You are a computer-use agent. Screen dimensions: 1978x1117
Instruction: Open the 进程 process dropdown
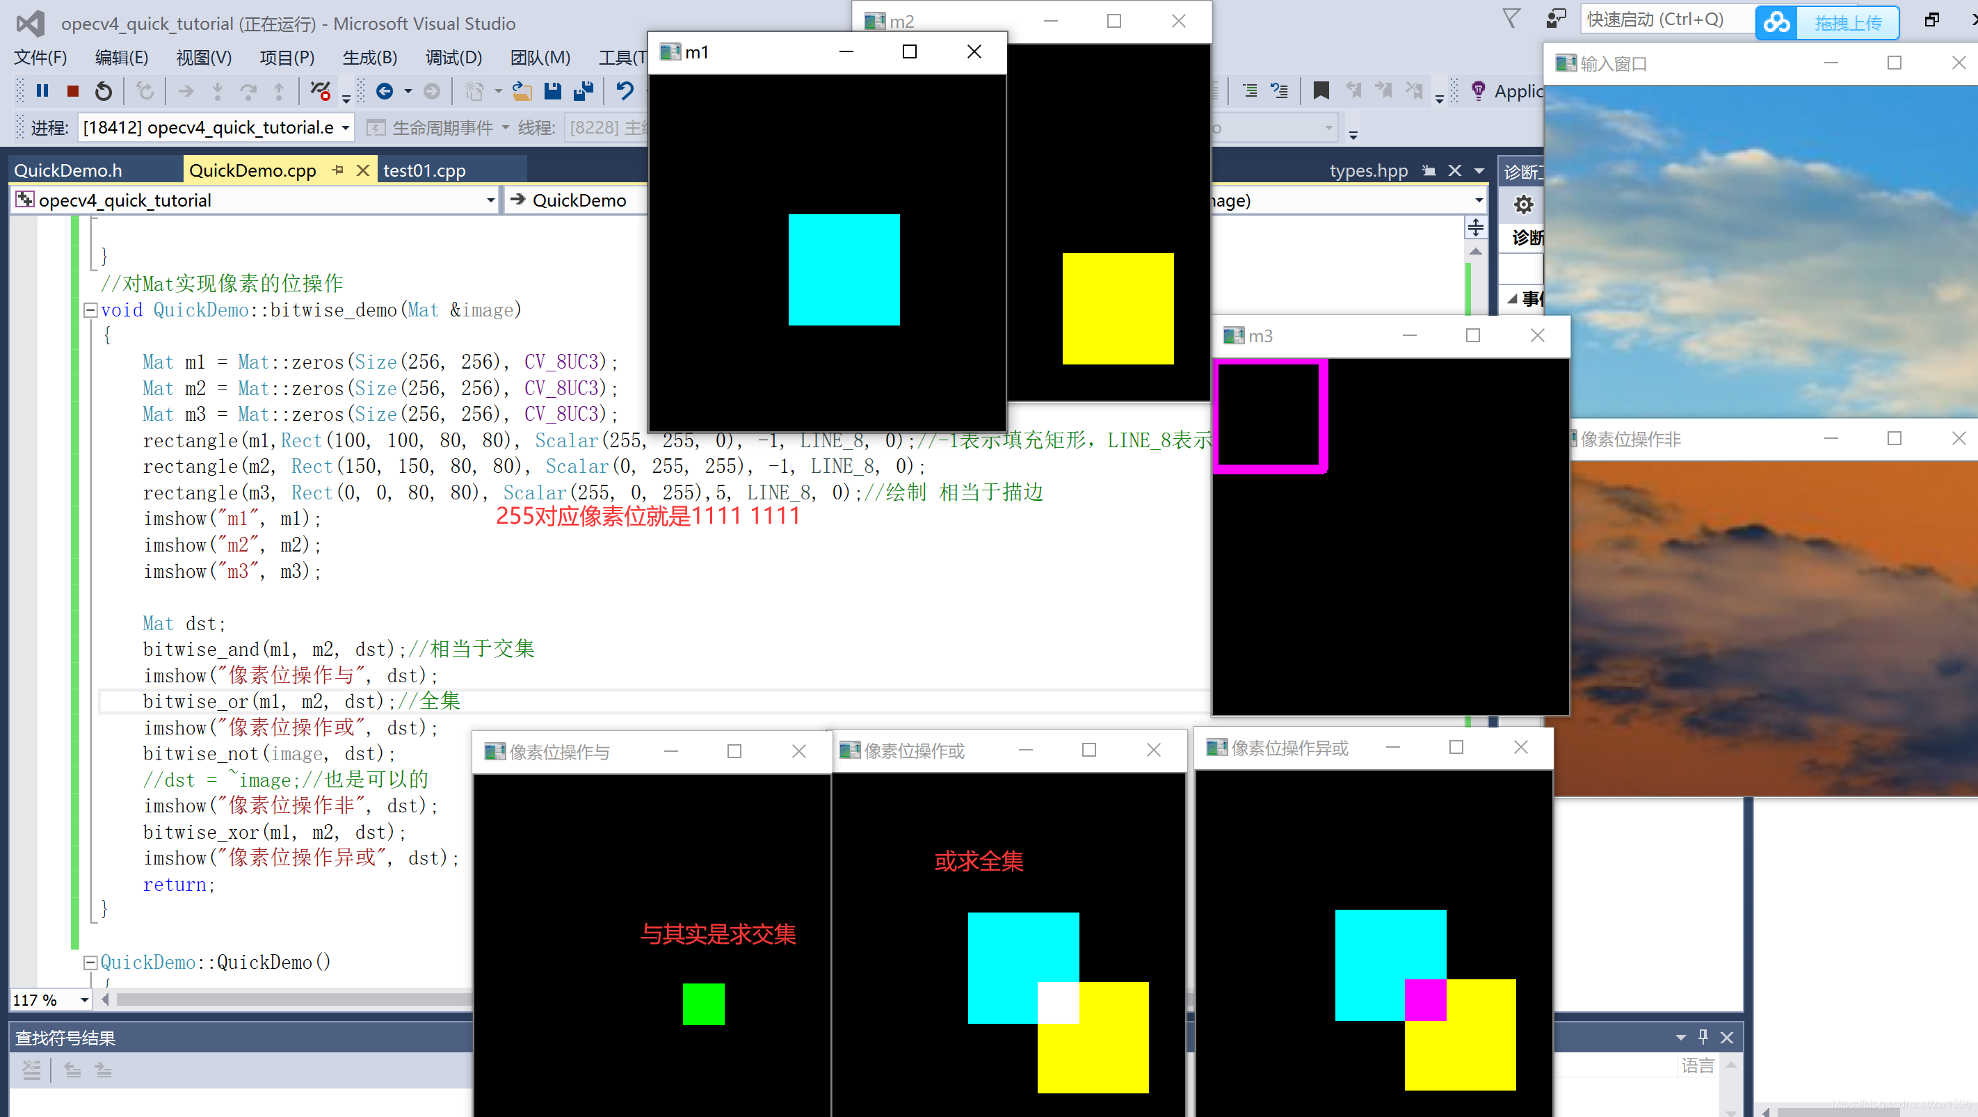(346, 127)
